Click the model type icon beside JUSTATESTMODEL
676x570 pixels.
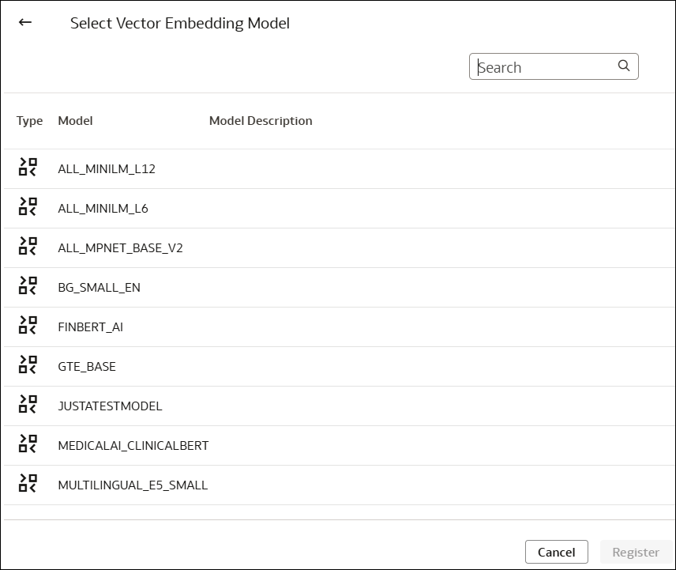click(x=28, y=404)
